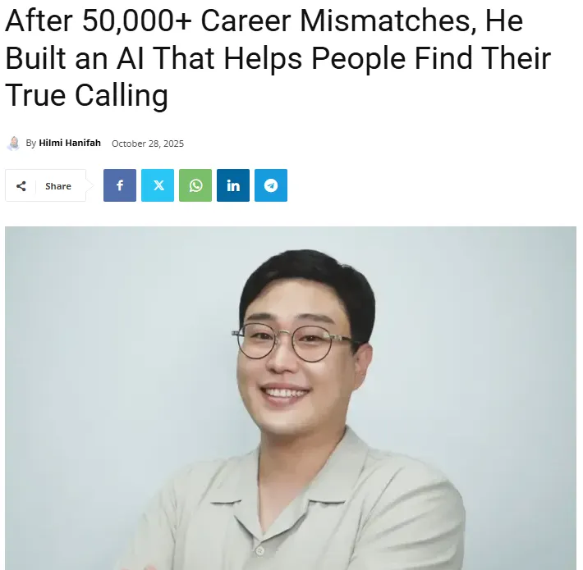Click the arrow pointer on the Share box
Screen dimensions: 583x570
point(90,185)
